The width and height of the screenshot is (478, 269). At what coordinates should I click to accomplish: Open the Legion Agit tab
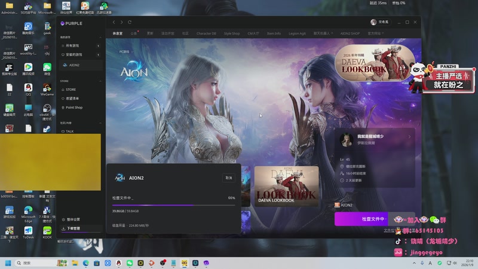click(x=297, y=33)
